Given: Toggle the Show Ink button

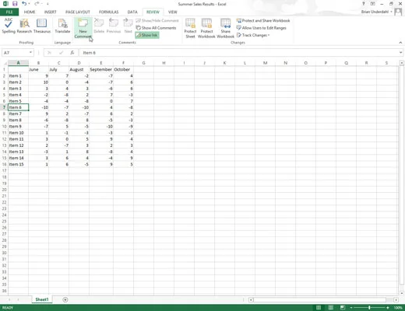Looking at the screenshot, I should click(147, 35).
